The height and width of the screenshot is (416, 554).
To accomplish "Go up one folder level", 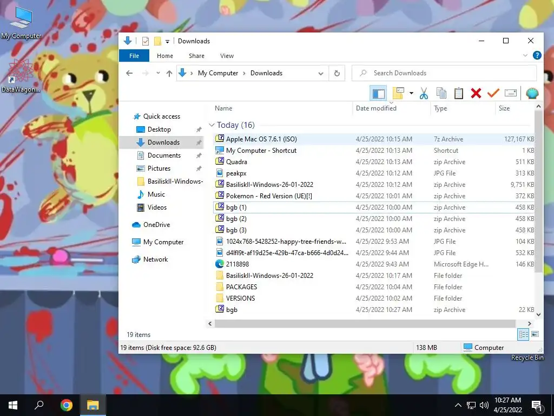I will pyautogui.click(x=169, y=73).
